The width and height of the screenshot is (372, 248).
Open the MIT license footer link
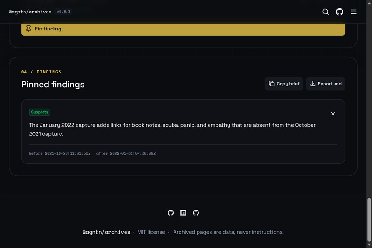click(x=151, y=232)
